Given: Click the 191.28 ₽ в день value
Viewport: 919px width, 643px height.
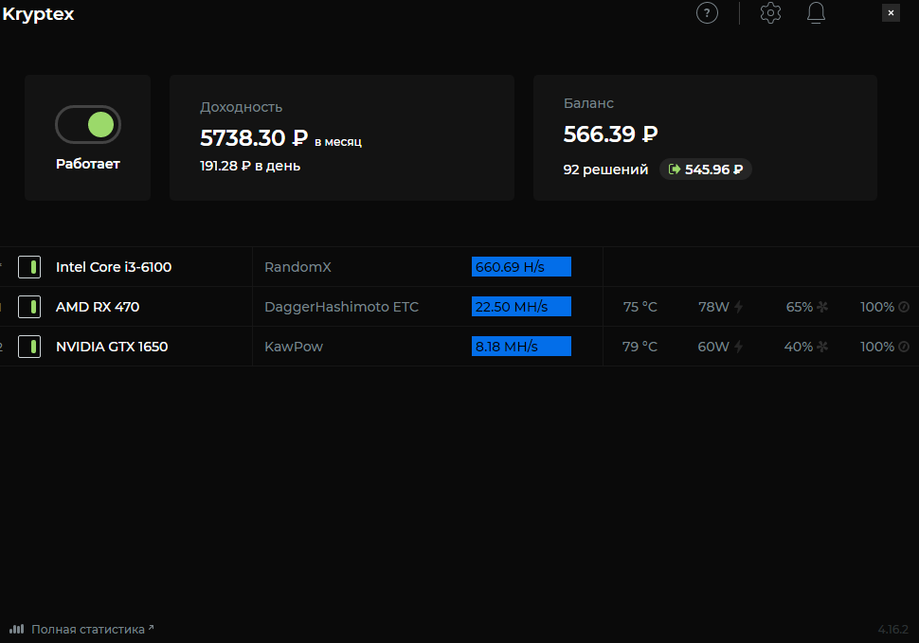Looking at the screenshot, I should coord(250,166).
